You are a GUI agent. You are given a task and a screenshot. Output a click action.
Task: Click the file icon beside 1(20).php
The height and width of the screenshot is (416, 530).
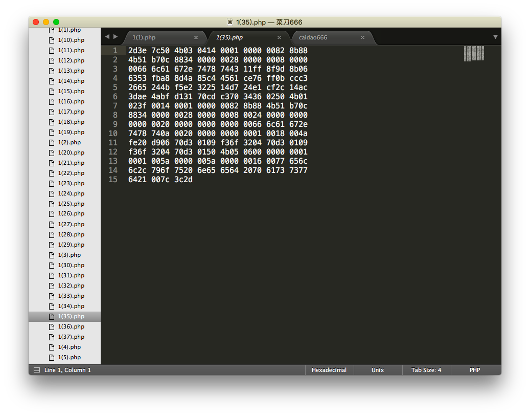pos(52,153)
